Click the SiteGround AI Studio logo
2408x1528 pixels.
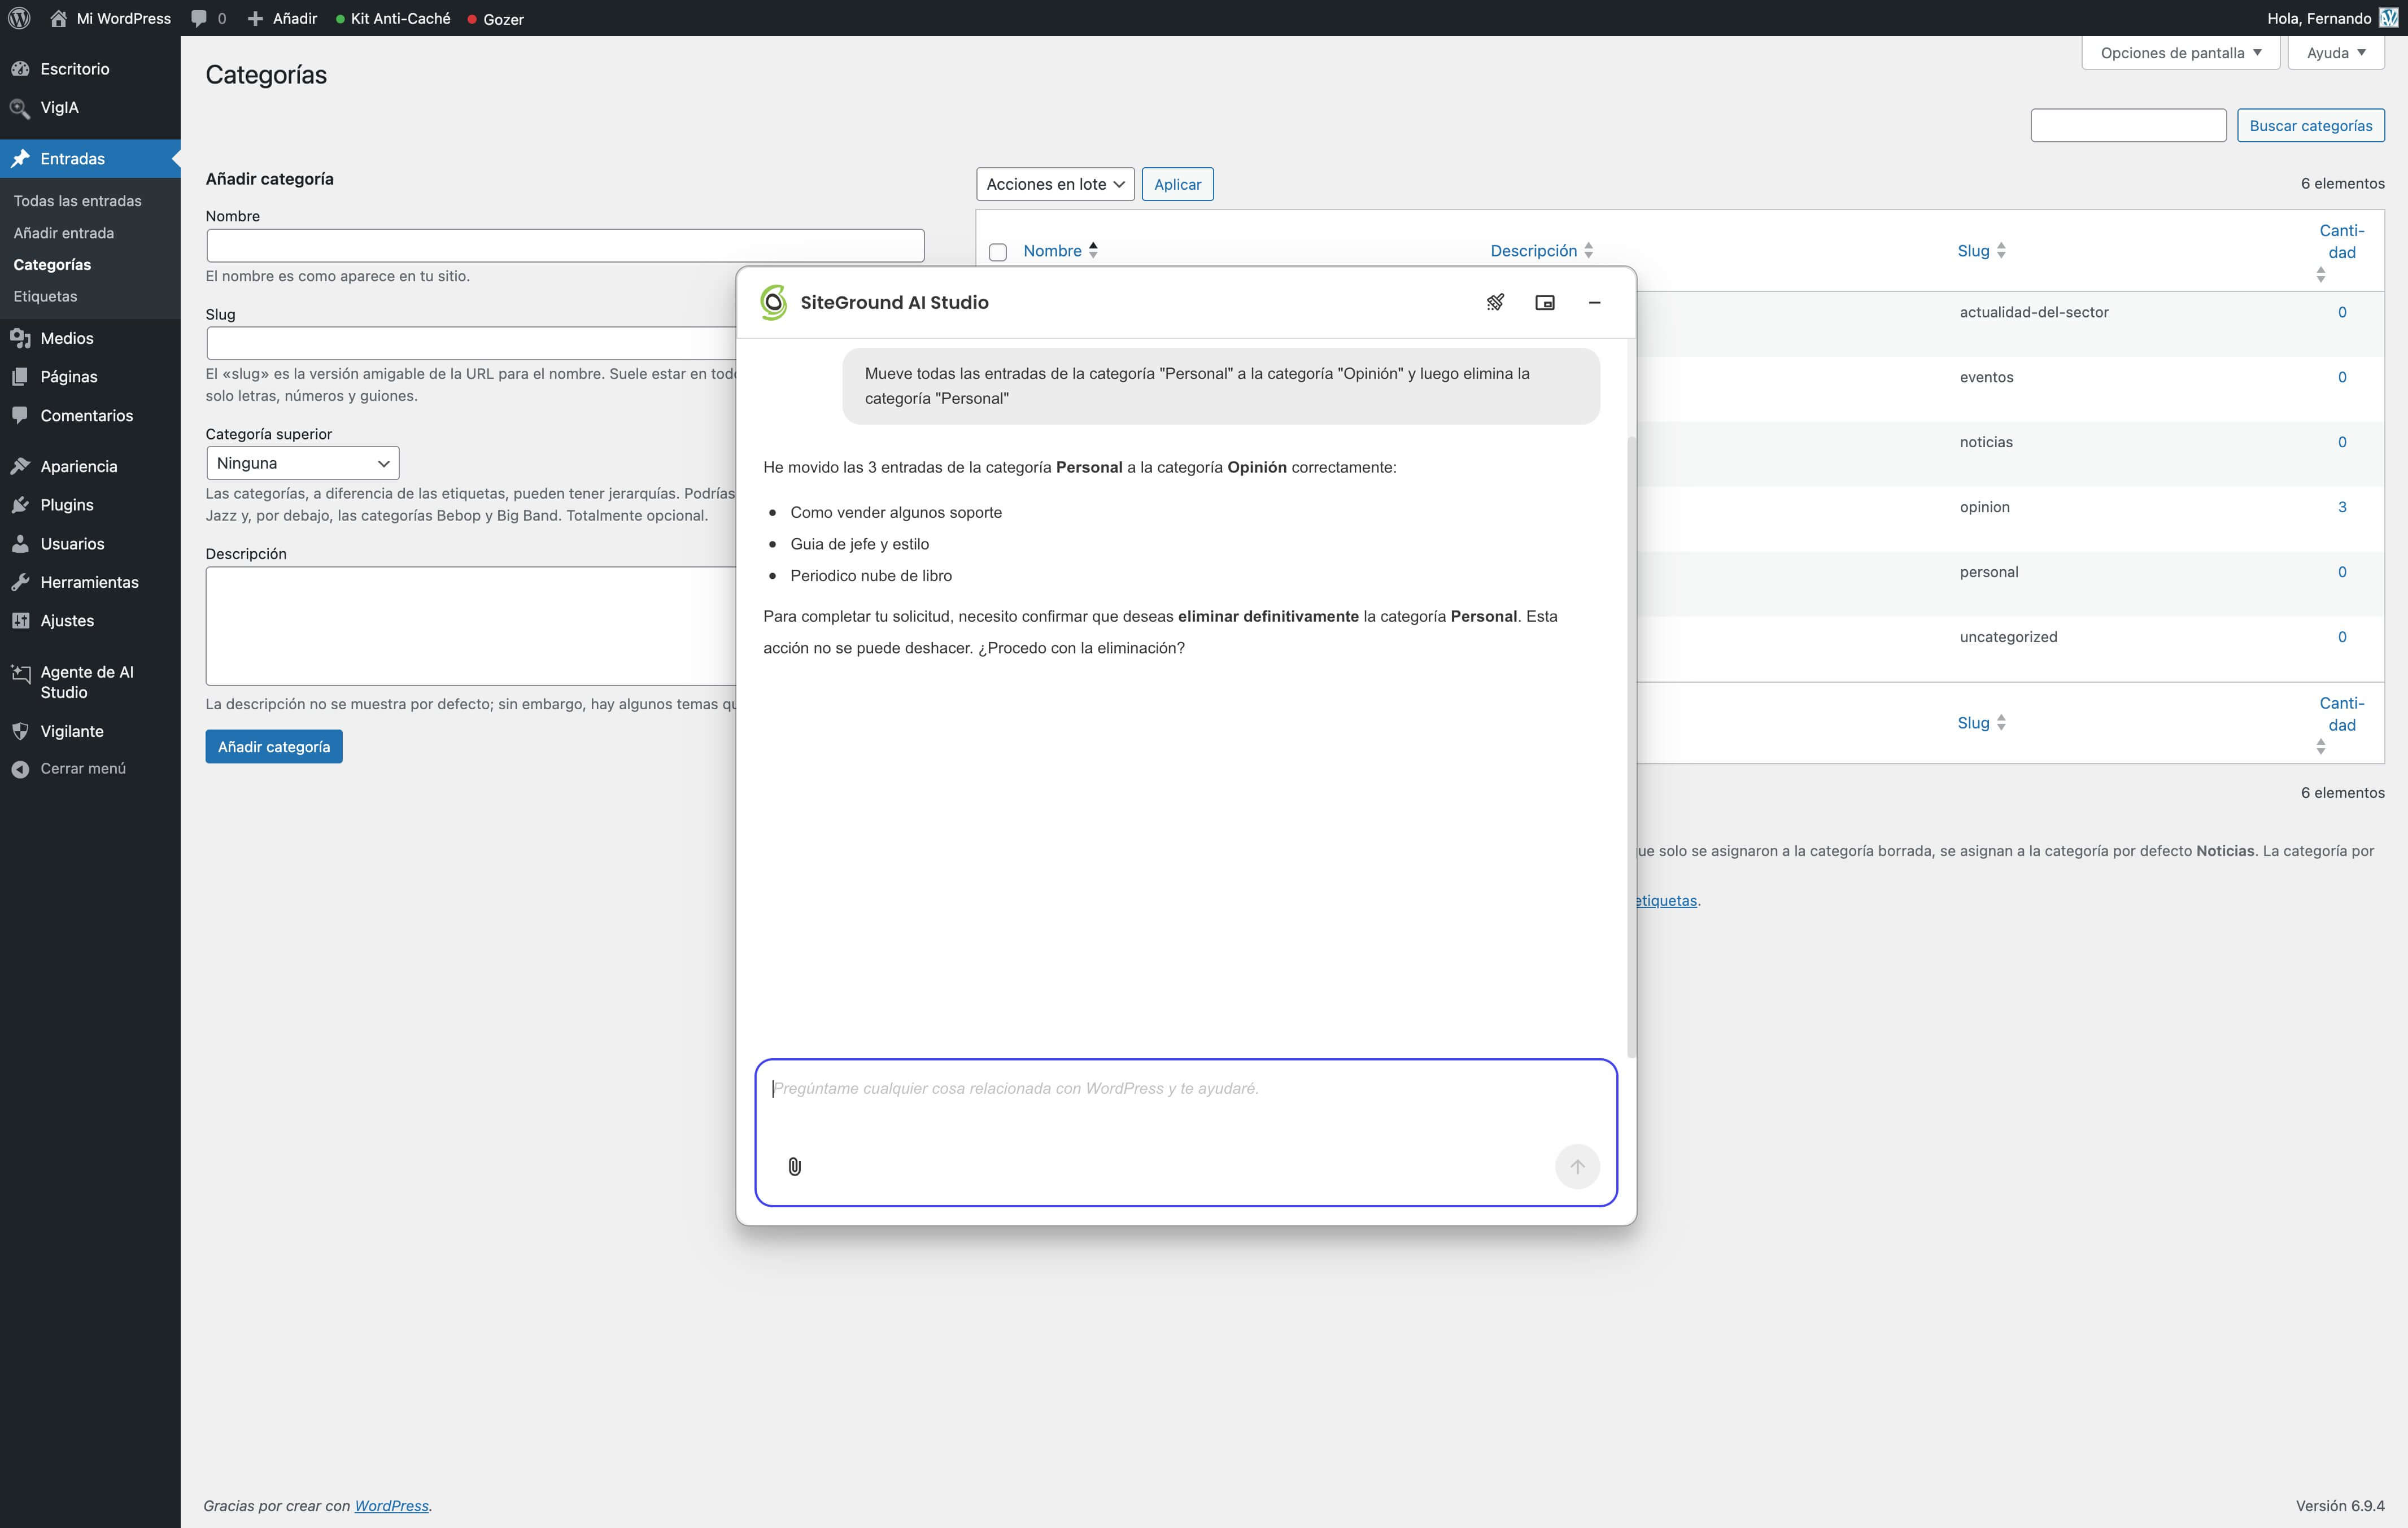click(773, 302)
